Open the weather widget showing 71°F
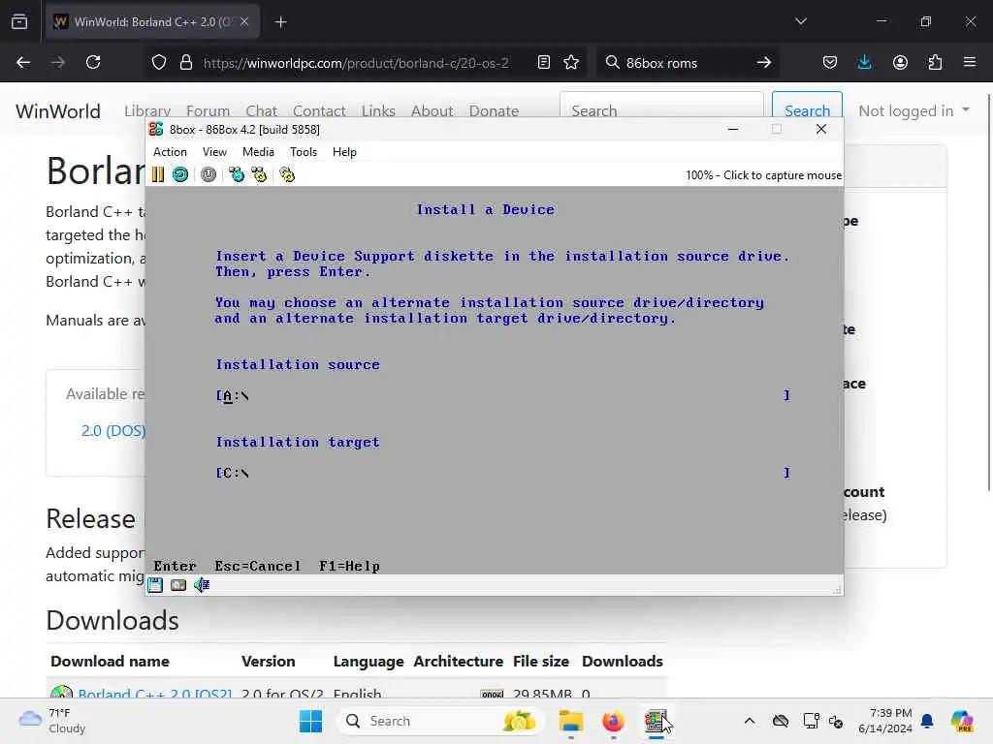Screen dimensions: 993x744 tap(52, 721)
